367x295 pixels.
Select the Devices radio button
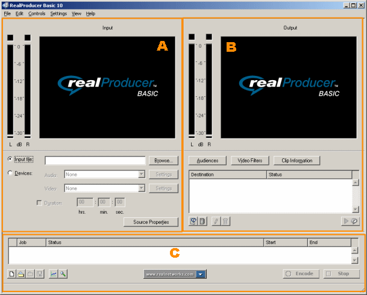[10, 173]
